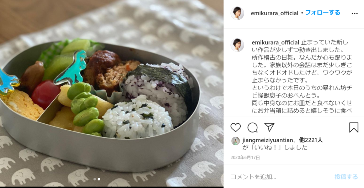Click the caption author avatar

pyautogui.click(x=237, y=45)
